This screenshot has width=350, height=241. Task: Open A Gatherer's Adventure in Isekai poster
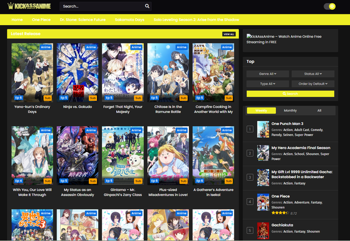213,156
